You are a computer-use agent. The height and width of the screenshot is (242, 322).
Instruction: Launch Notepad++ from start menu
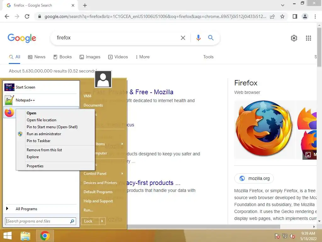(x=41, y=100)
